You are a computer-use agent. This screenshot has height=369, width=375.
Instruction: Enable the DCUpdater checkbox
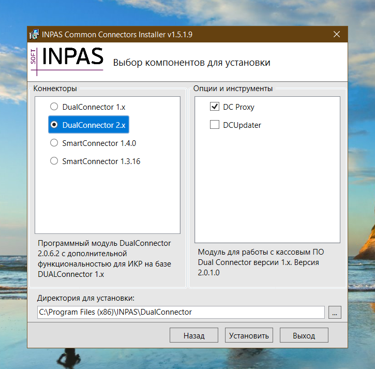215,125
